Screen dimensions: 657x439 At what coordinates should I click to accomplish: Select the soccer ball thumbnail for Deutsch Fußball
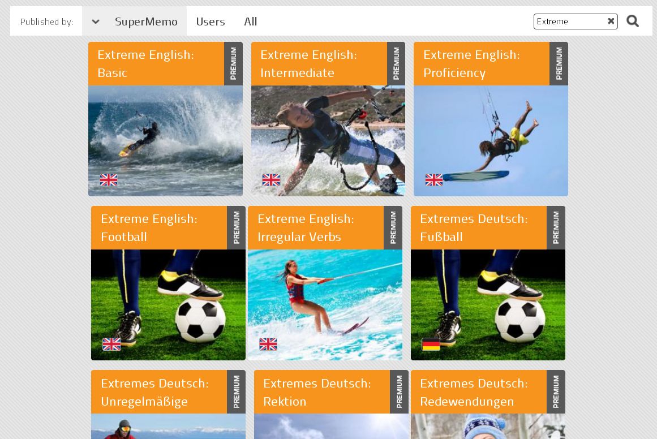coord(488,305)
